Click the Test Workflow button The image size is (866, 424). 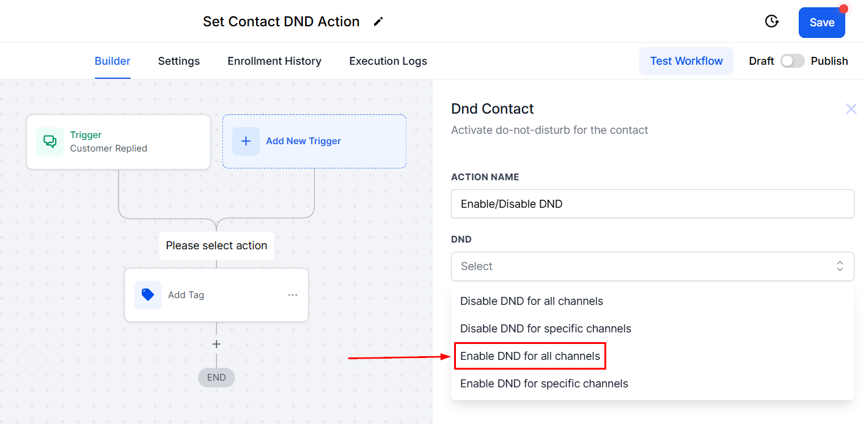coord(686,61)
